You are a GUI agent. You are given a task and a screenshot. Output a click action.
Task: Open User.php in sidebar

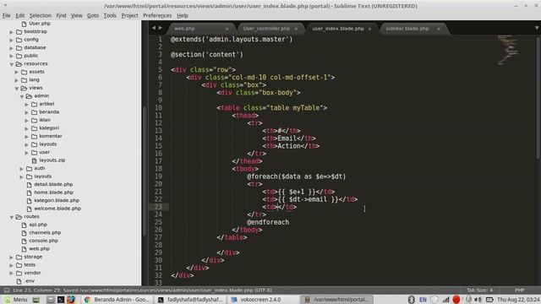(x=40, y=24)
